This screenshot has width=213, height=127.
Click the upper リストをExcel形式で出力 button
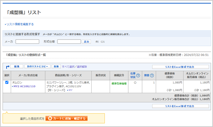pos(180,67)
